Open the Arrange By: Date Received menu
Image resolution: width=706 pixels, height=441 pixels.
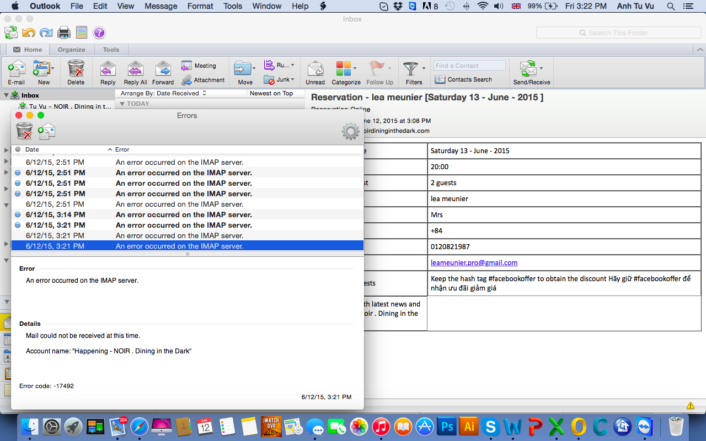click(x=163, y=93)
